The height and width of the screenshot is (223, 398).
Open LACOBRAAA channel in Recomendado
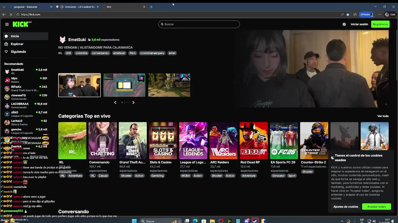(26, 106)
